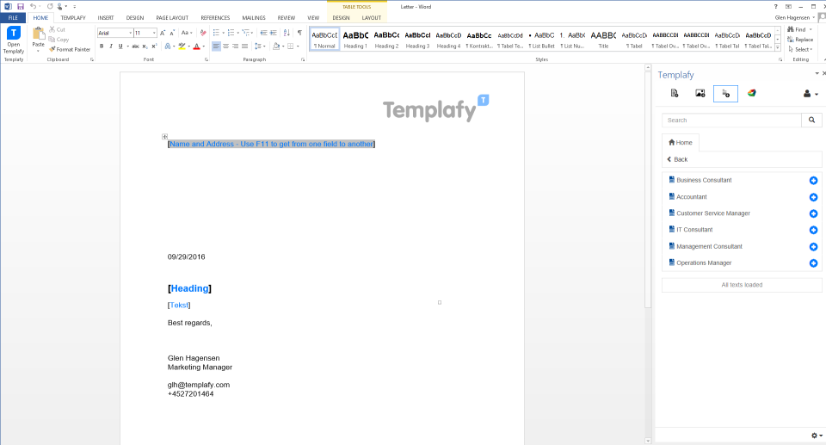Click the Shading paint bucket button
Viewport: 826px width, 445px height.
tap(276, 46)
